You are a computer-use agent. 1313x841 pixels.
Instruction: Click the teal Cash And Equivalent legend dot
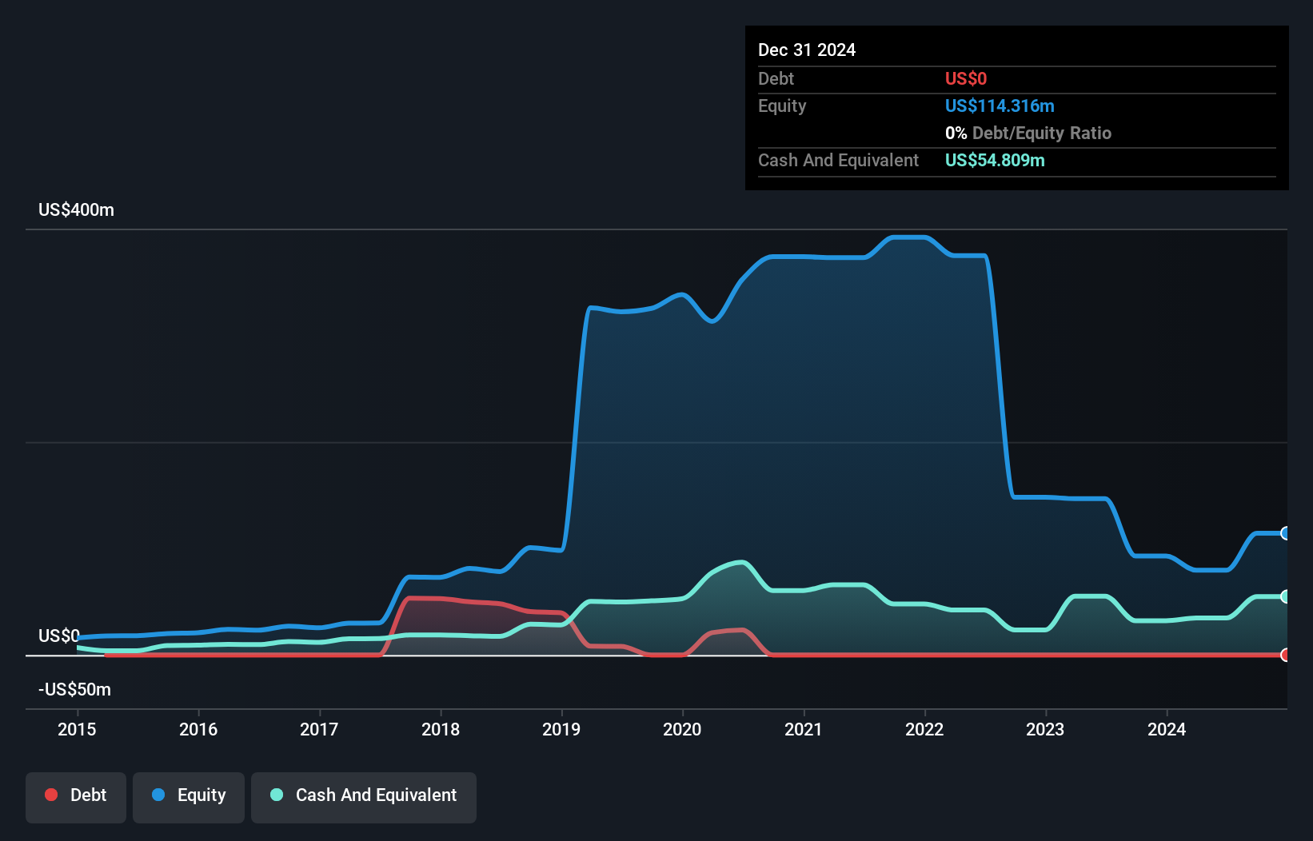click(277, 795)
